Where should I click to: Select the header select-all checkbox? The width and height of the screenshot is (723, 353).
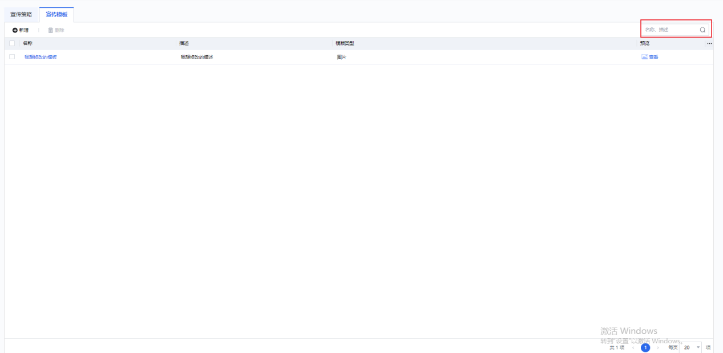(x=12, y=43)
